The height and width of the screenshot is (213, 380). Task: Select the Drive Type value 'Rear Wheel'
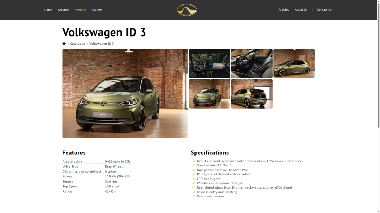coord(114,166)
